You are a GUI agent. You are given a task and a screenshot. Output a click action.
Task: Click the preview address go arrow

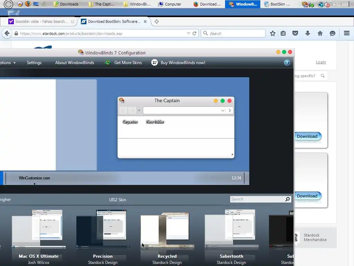point(230,110)
